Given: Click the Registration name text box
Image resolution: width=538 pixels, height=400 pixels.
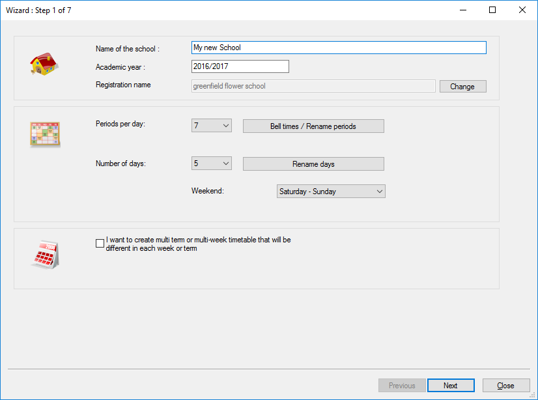Looking at the screenshot, I should click(313, 86).
